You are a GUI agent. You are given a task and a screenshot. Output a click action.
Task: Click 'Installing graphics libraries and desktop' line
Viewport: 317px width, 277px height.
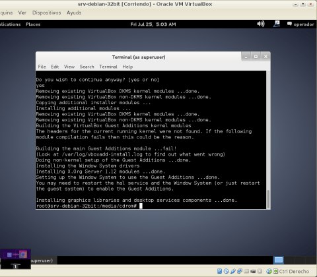pos(137,200)
